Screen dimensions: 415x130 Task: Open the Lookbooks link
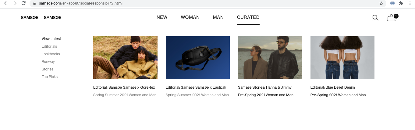coord(51,54)
